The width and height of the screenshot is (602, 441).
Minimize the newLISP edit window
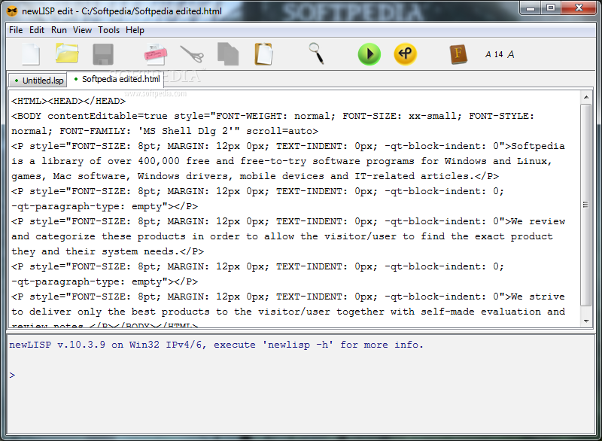point(531,8)
